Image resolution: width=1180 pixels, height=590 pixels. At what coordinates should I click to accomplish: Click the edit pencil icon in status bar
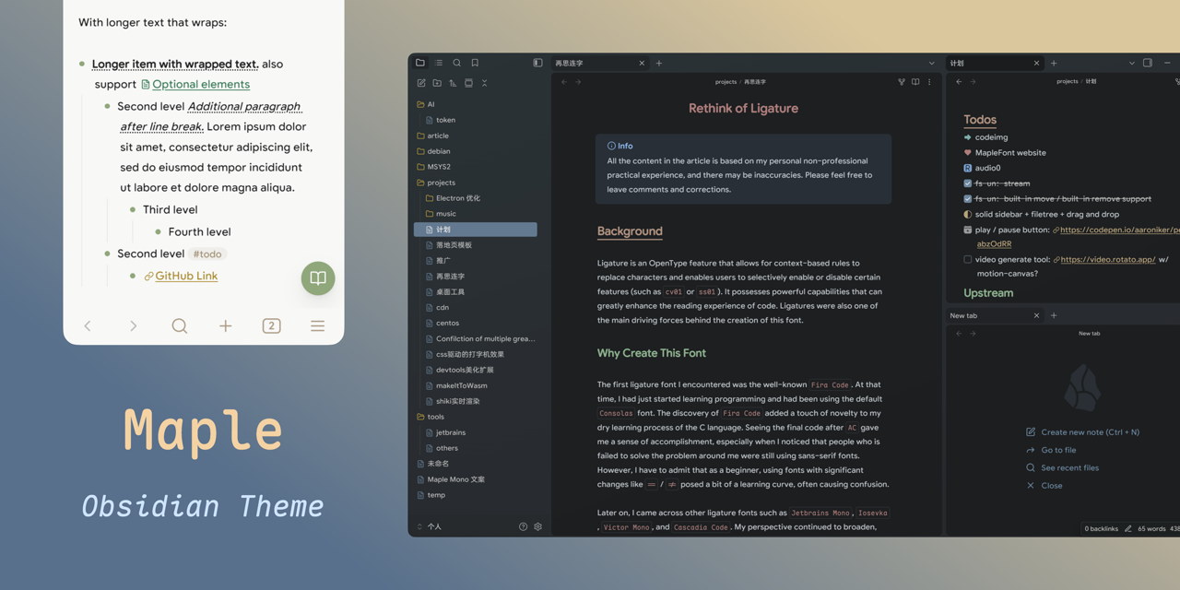pyautogui.click(x=1128, y=528)
